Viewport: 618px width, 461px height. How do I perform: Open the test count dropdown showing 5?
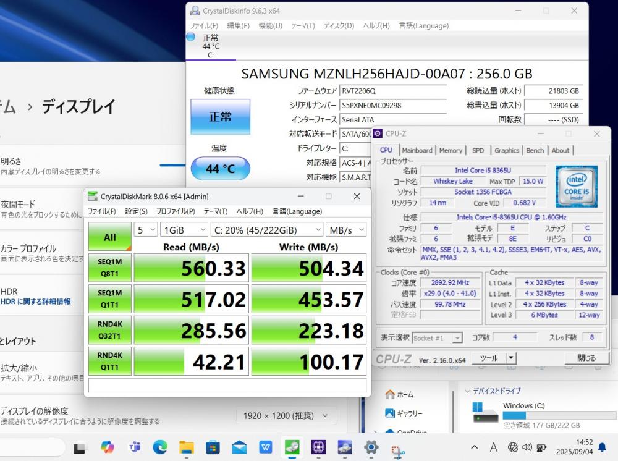[x=146, y=230]
